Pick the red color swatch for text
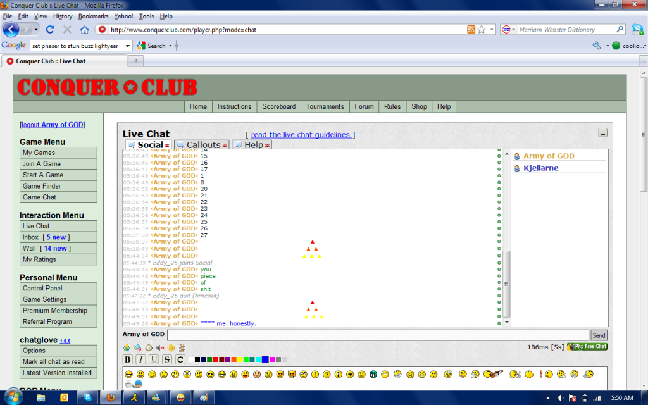The image size is (648, 405). pos(216,359)
